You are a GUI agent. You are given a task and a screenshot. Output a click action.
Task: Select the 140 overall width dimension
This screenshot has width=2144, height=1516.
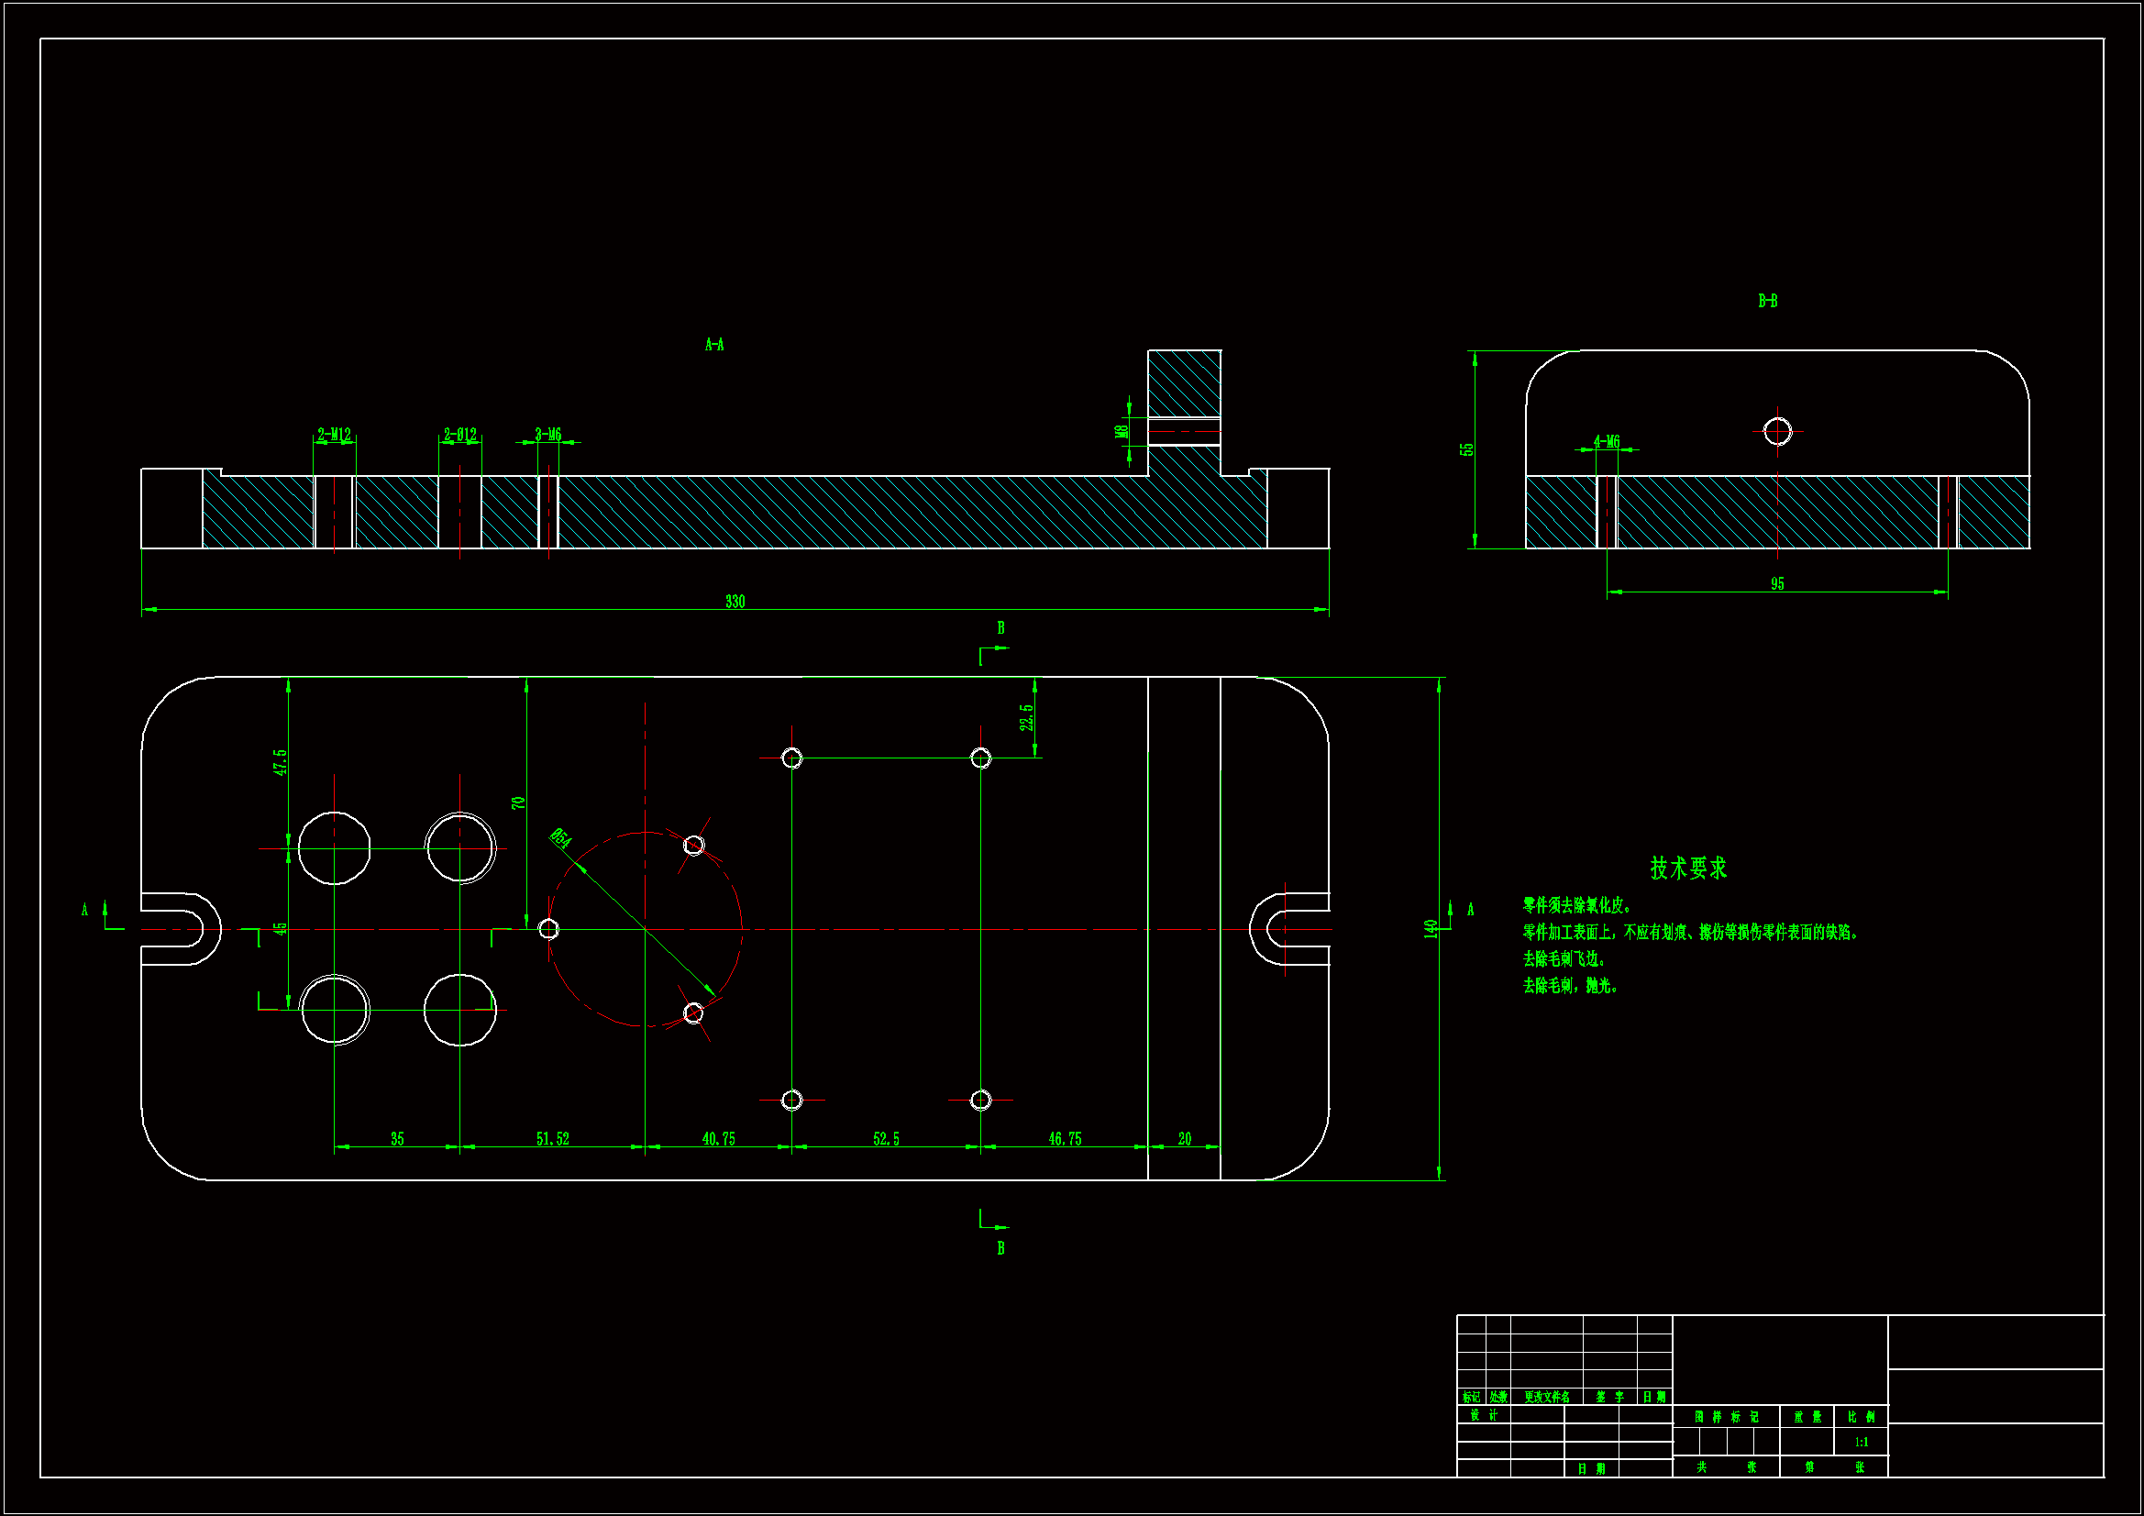[1431, 928]
